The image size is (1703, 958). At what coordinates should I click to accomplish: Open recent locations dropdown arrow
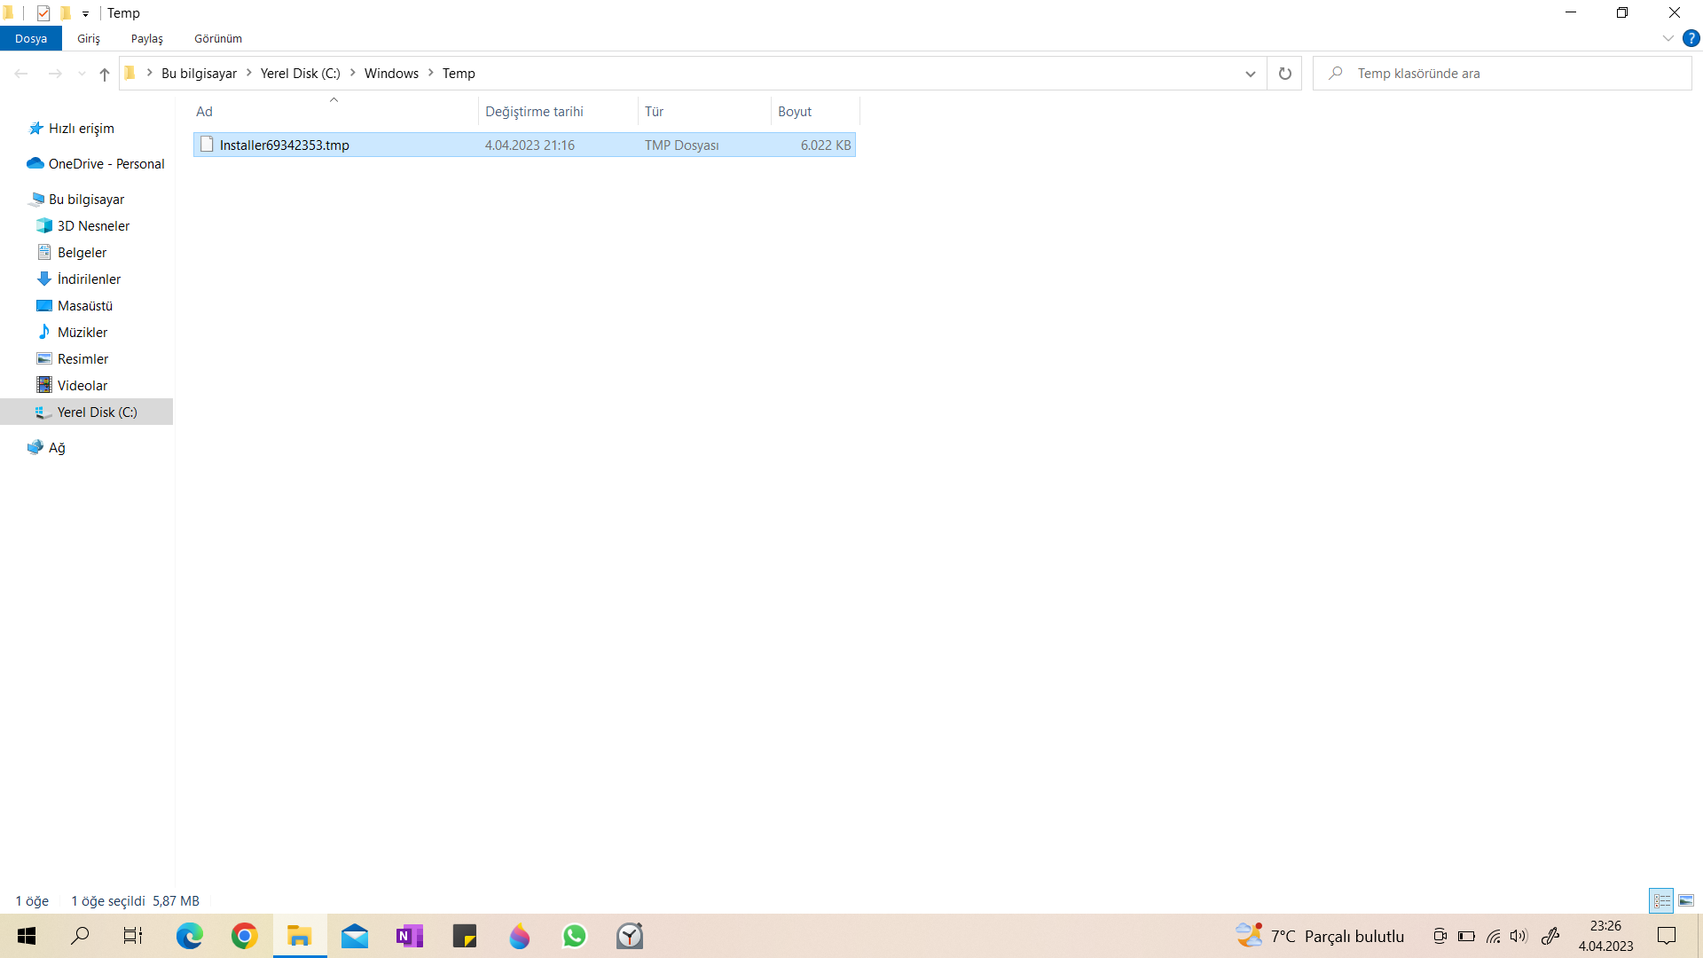[82, 74]
